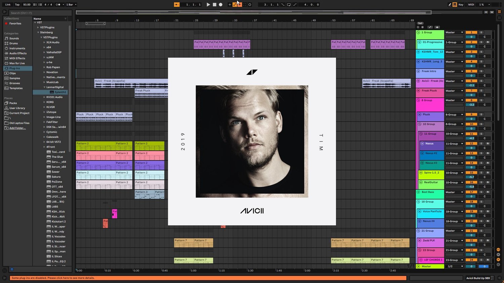Collapse the Steinberg folder
The image size is (504, 283).
tap(38, 33)
